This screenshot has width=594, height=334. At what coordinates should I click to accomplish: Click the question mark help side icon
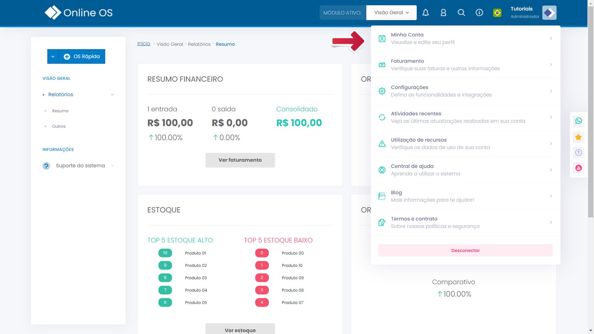[x=578, y=153]
